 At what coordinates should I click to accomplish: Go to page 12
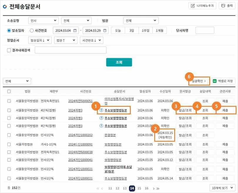pyautogui.click(x=118, y=188)
